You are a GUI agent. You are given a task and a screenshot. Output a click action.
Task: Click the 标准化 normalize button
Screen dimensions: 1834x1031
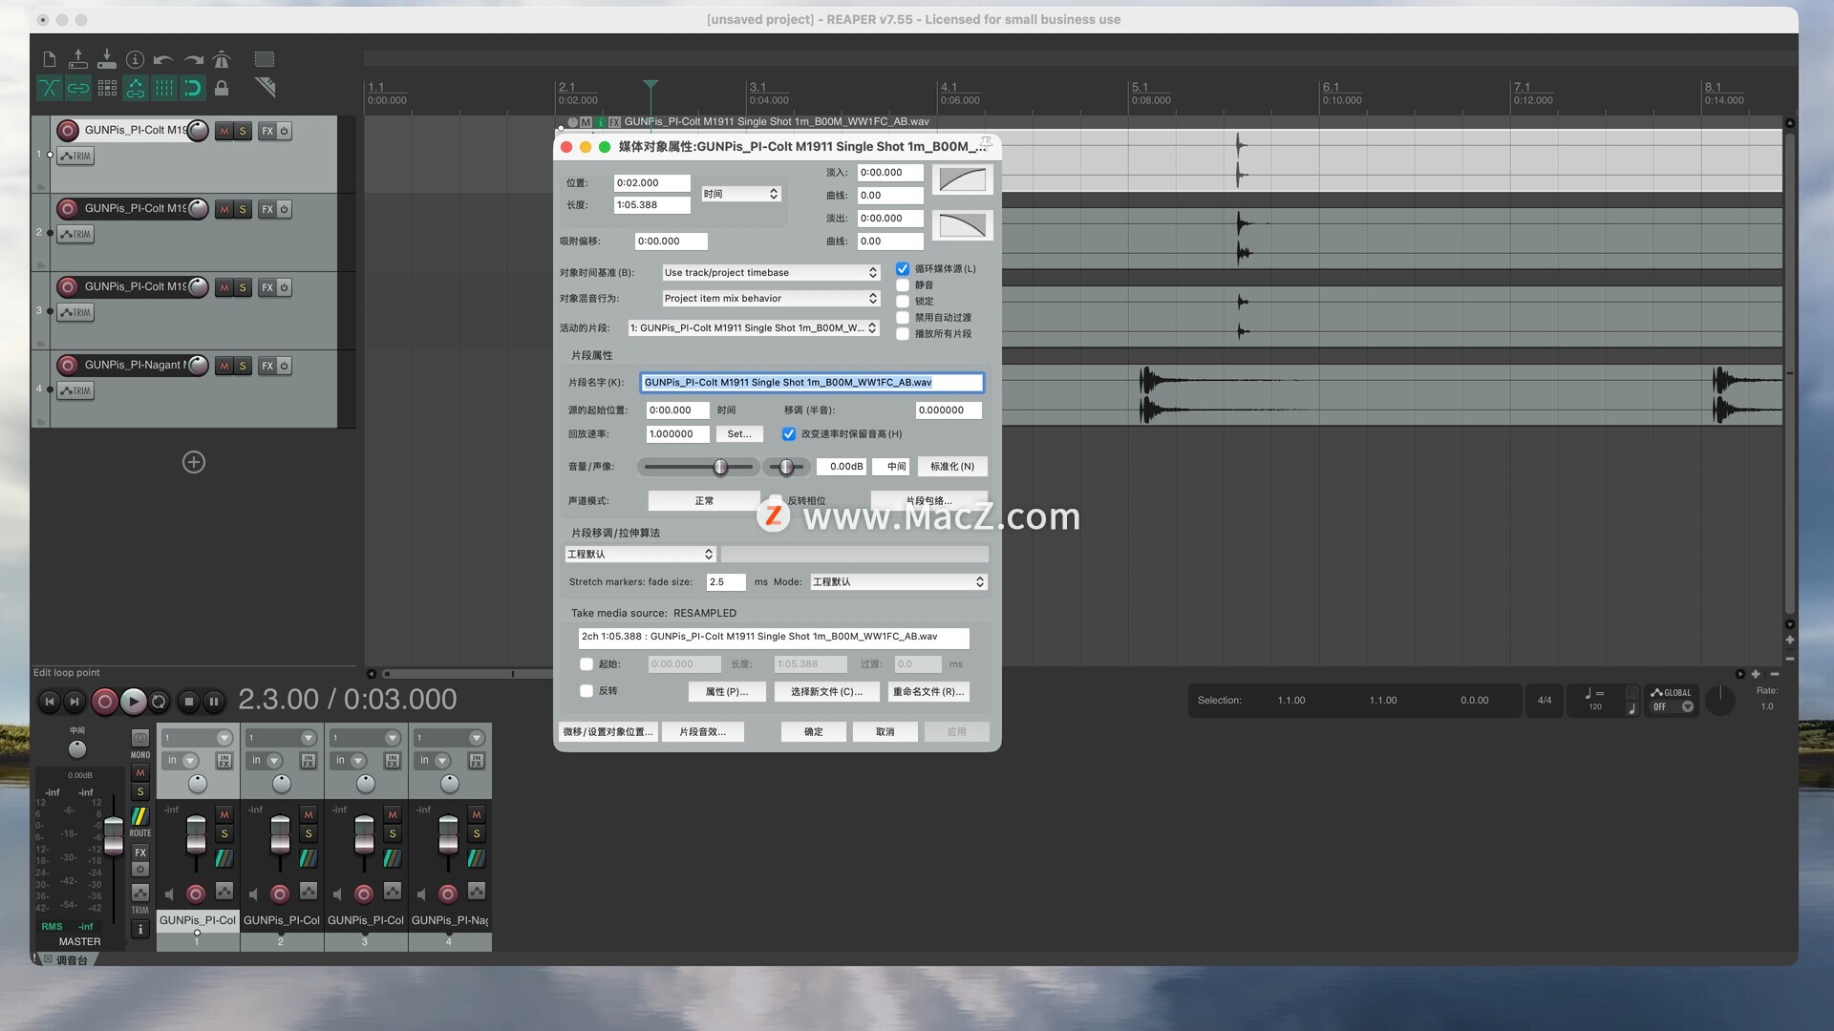pyautogui.click(x=951, y=467)
